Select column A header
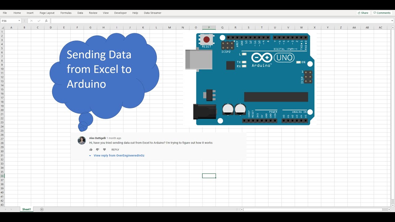The image size is (395, 222). click(x=11, y=27)
